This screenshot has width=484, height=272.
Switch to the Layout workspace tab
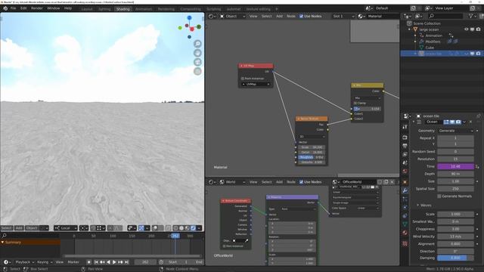click(87, 9)
